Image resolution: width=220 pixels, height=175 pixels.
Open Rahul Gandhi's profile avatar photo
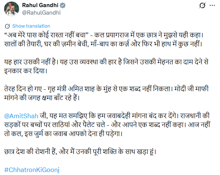12,9
